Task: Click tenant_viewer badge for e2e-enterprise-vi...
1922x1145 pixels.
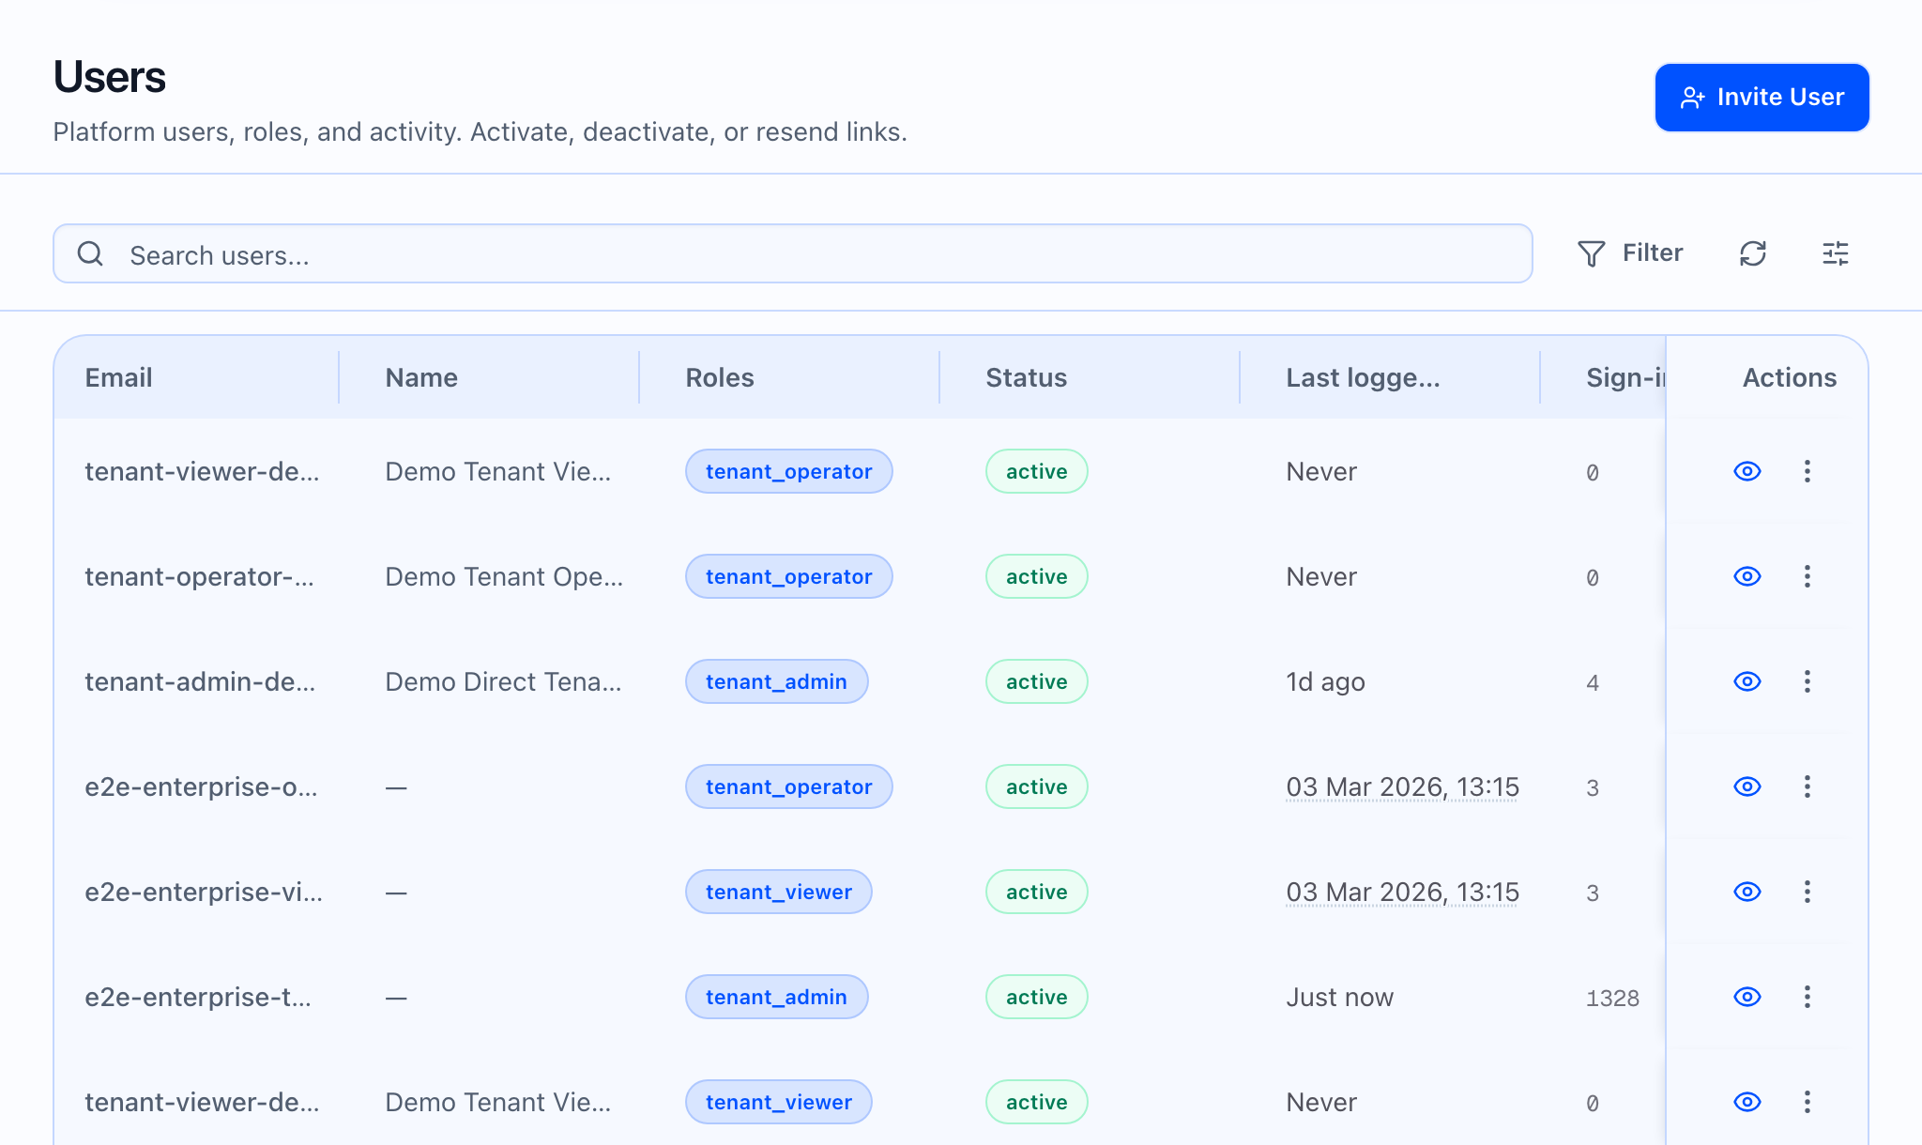Action: (x=778, y=892)
